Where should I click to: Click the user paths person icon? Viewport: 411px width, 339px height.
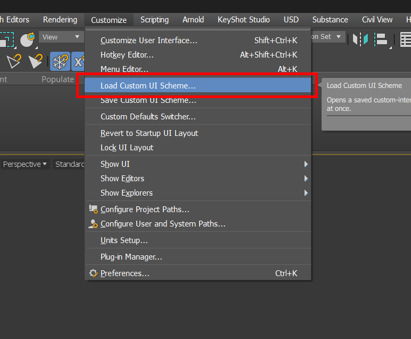point(93,224)
